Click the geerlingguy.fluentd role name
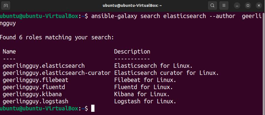Viewport: 265px width, 115px height. tap(34, 87)
